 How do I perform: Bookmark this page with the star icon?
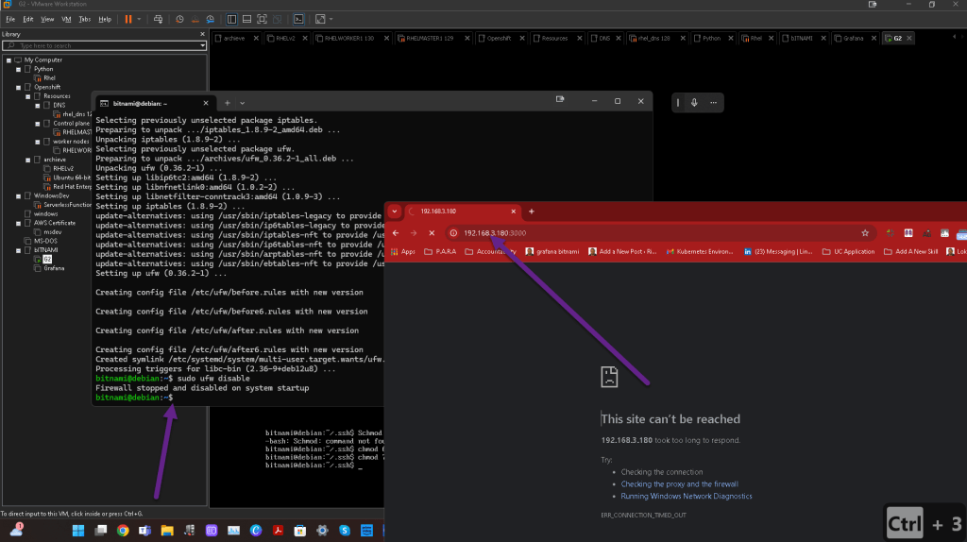pos(865,233)
